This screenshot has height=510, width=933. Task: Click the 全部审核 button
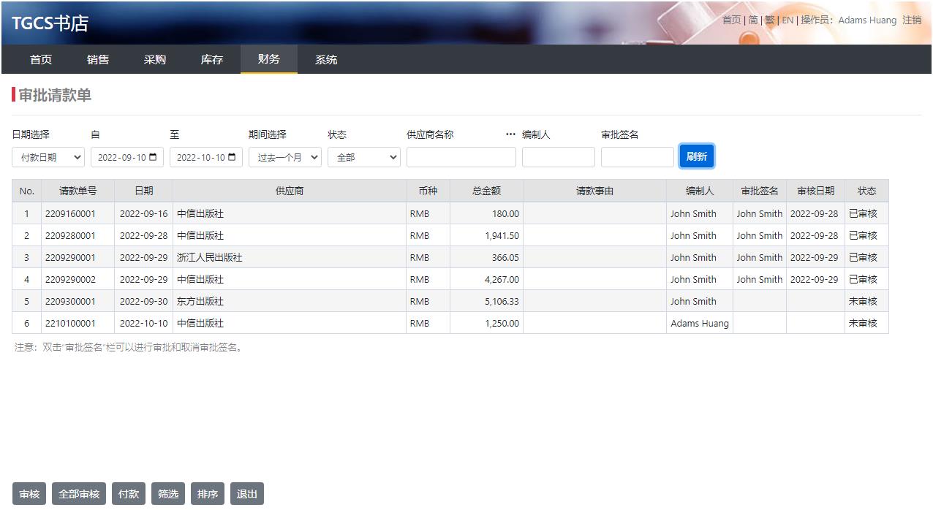[x=79, y=494]
